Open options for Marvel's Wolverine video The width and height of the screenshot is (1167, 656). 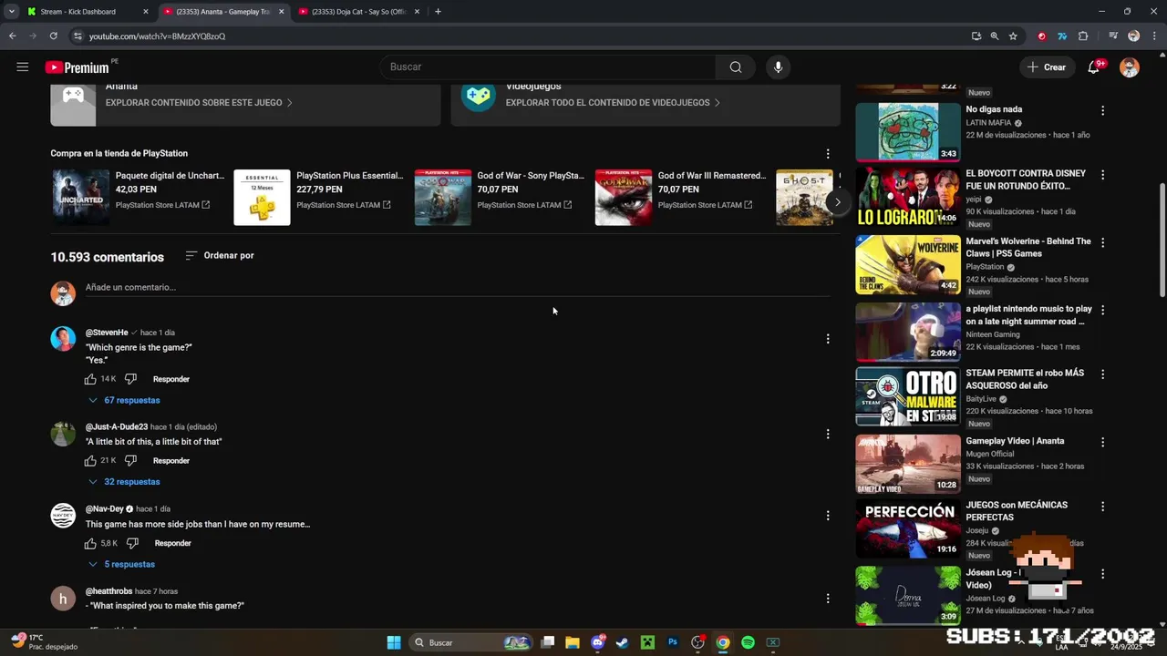1102,242
